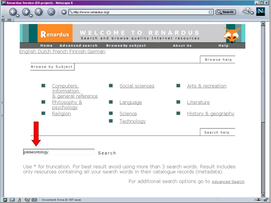The width and height of the screenshot is (271, 203).
Task: Click the square bullet beside Religion
Action: tap(43, 113)
